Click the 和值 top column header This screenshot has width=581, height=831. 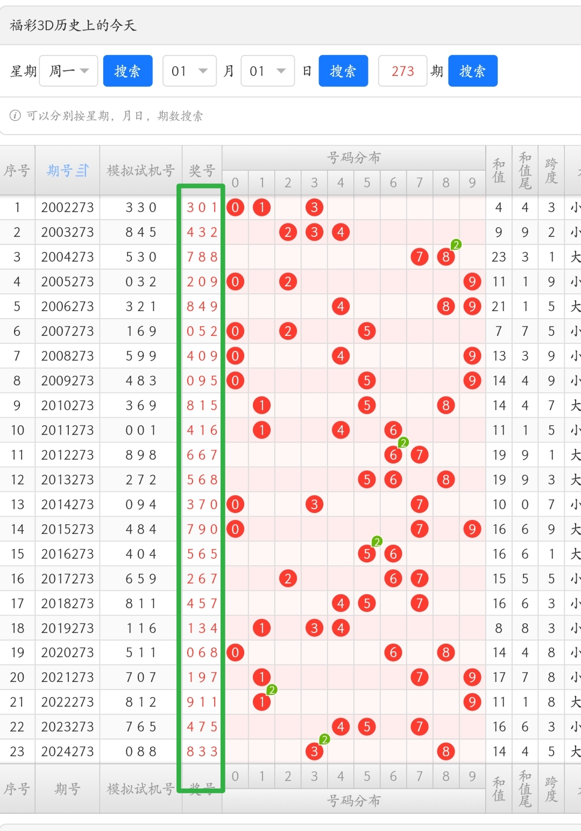point(499,171)
